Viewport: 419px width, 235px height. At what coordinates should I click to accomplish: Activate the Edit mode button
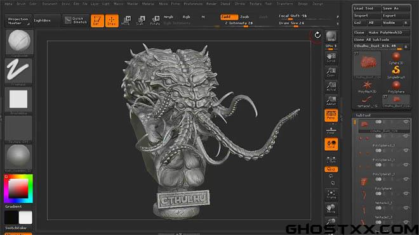tap(97, 20)
